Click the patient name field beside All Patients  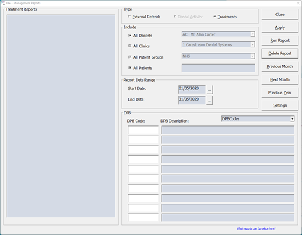(219, 68)
